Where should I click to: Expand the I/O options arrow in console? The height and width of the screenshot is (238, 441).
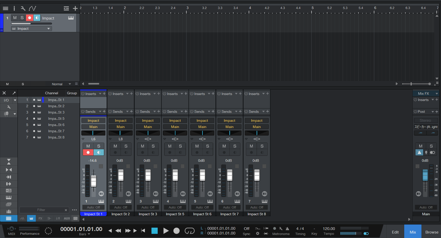[x=15, y=100]
